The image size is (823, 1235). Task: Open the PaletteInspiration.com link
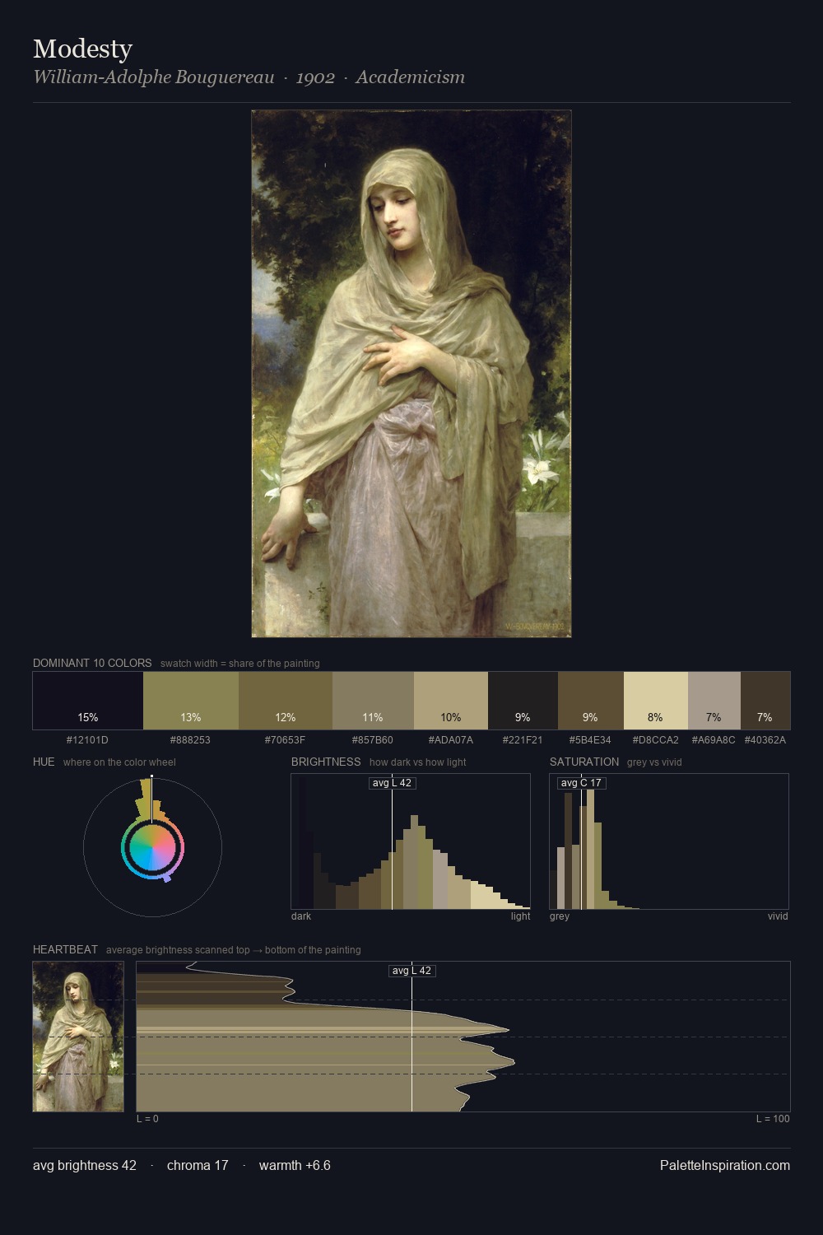tap(725, 1166)
